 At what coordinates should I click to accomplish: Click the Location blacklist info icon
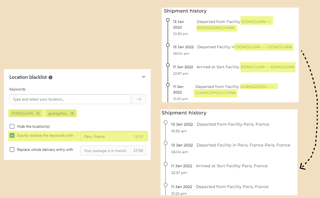click(51, 77)
